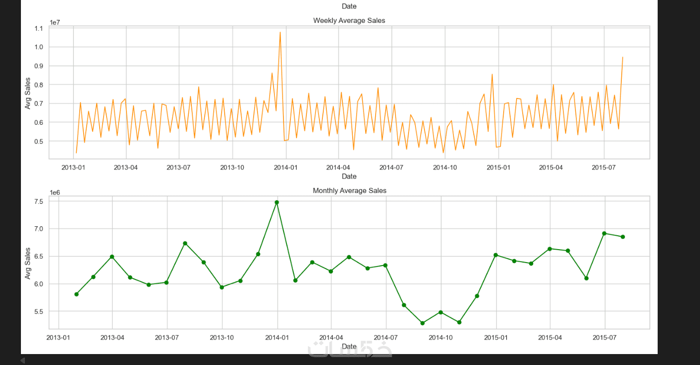Select the January 2014 peak marker in monthly chart
Viewport: 700px width, 365px height.
click(x=277, y=202)
